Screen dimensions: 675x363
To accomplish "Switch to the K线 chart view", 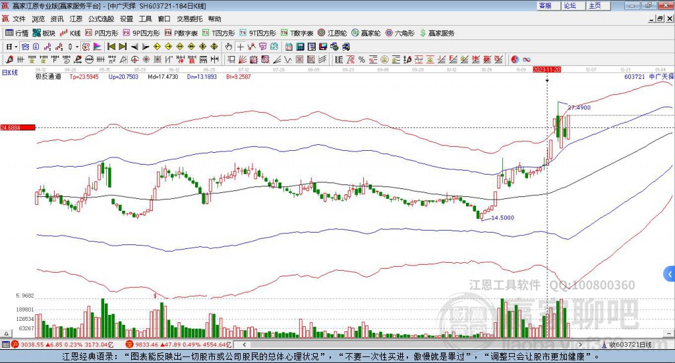I will point(70,33).
